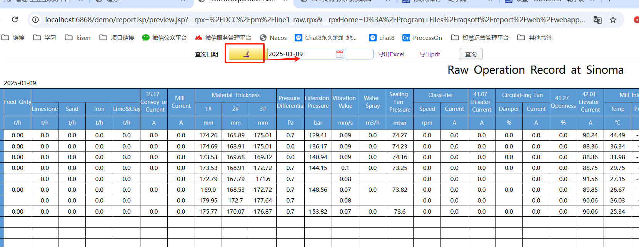Bookmark this page with the star icon
The image size is (639, 247).
613,20
